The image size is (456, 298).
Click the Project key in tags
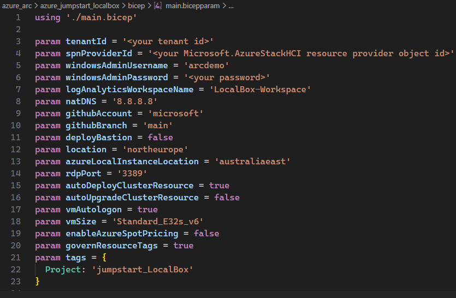pos(63,270)
